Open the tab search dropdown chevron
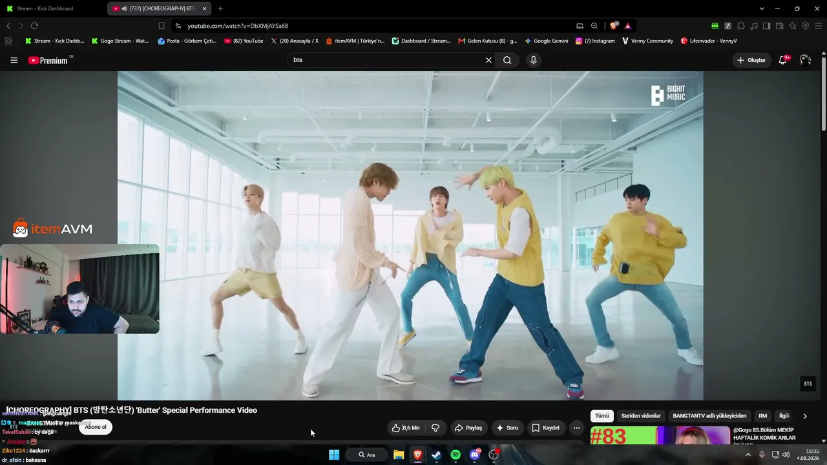 762,8
